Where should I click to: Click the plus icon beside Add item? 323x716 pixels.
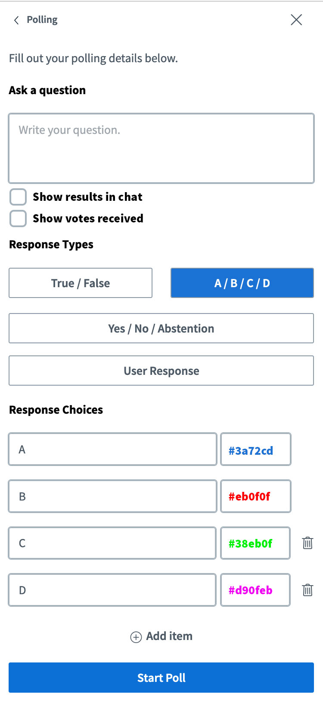click(136, 637)
